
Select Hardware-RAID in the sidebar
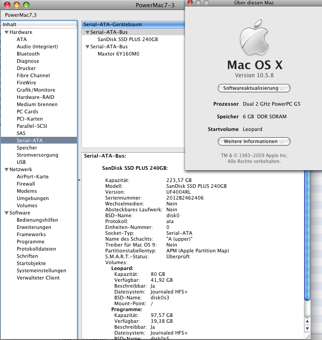(35, 97)
